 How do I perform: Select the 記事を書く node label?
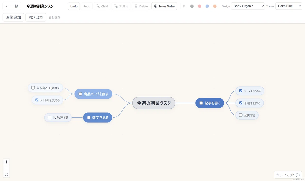(x=212, y=103)
